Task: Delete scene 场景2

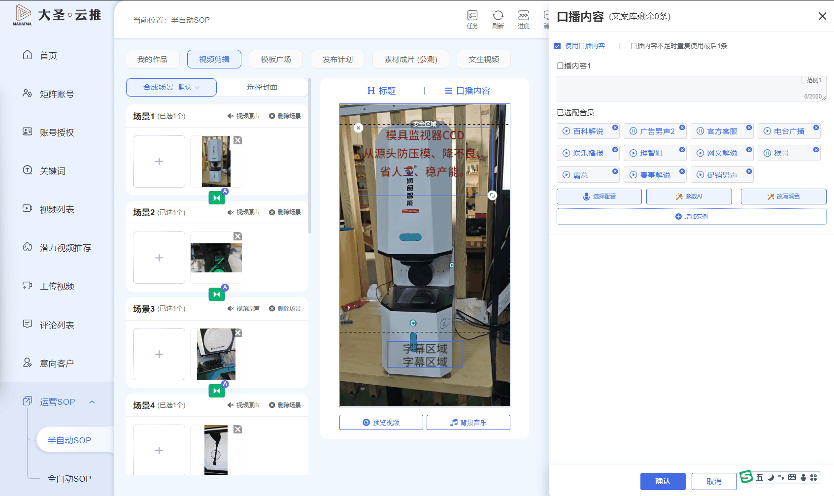Action: pos(285,212)
